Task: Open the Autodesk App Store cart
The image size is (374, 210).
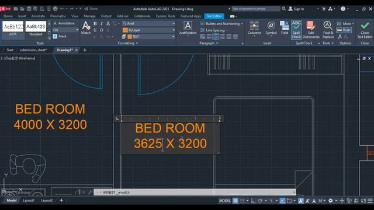Action: coord(324,9)
